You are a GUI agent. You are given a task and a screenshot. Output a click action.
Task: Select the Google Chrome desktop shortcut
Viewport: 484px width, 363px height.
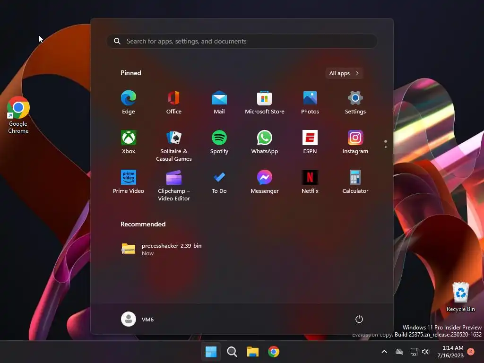[18, 115]
